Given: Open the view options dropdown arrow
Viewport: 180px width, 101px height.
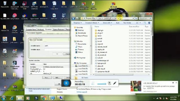Looking at the screenshot, I should pyautogui.click(x=140, y=23).
